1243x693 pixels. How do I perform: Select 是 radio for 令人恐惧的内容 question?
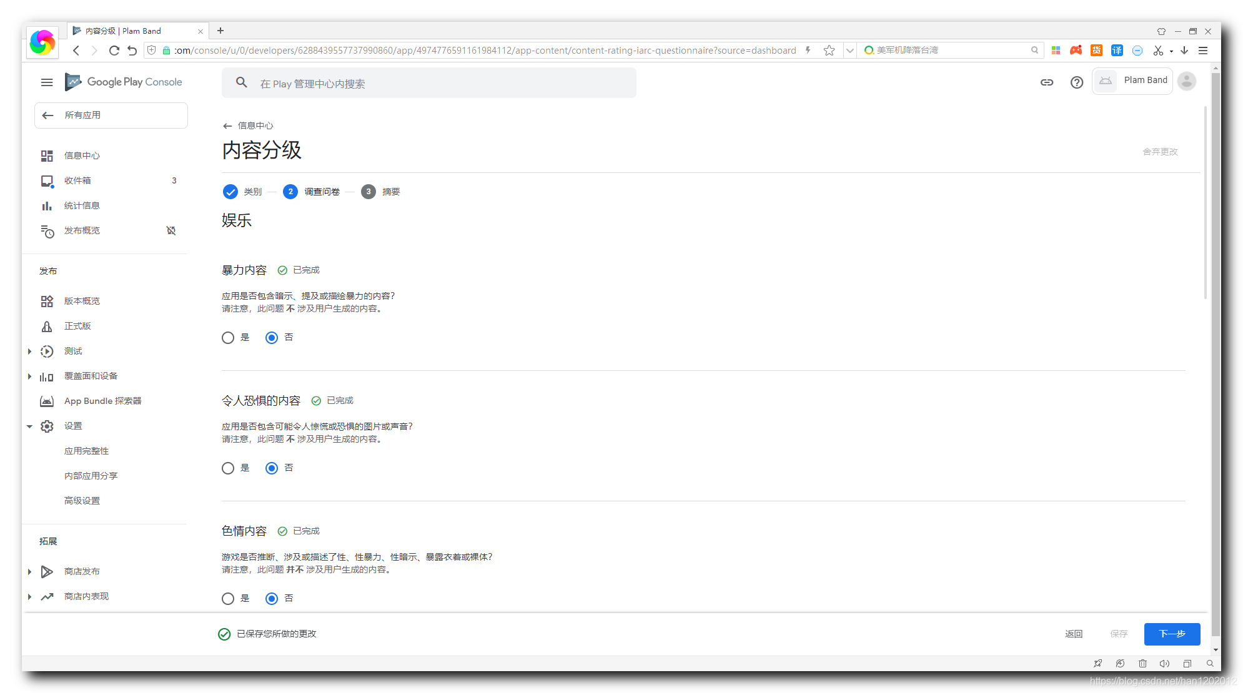(228, 468)
